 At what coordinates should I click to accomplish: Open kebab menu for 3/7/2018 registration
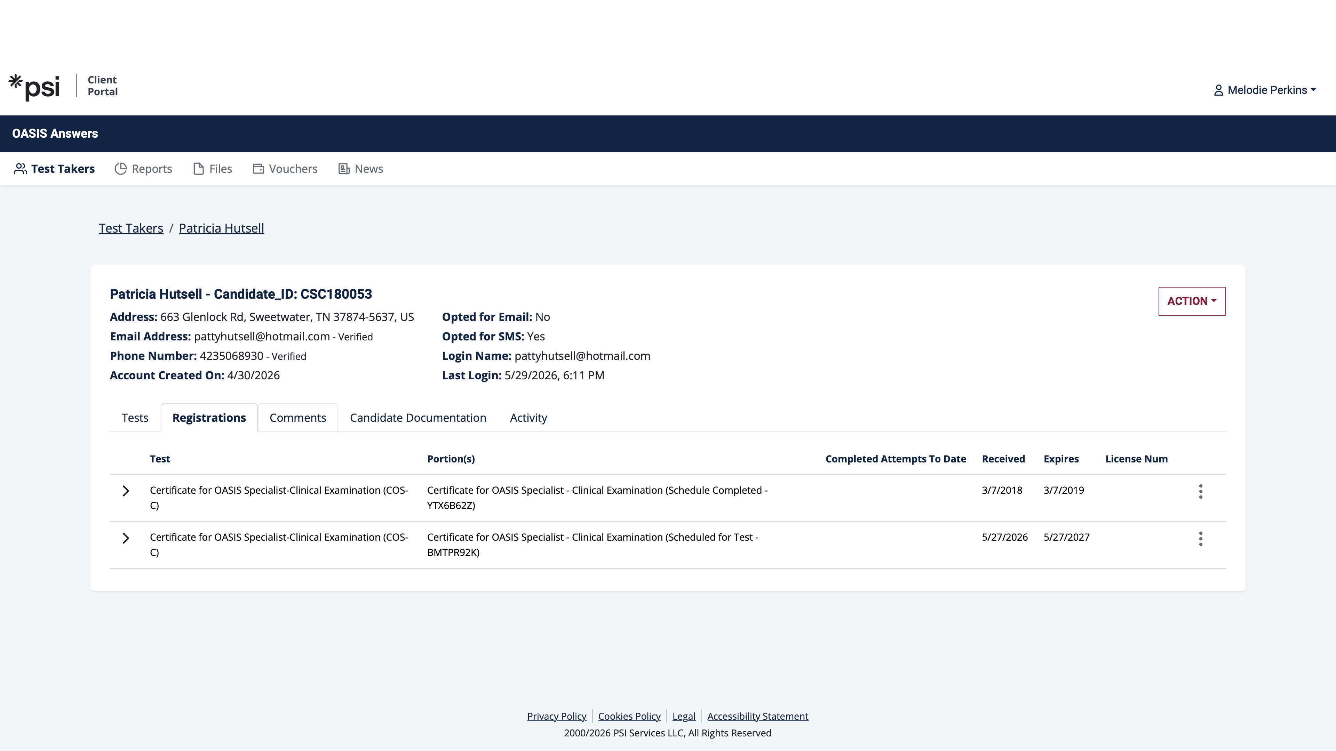(1201, 491)
